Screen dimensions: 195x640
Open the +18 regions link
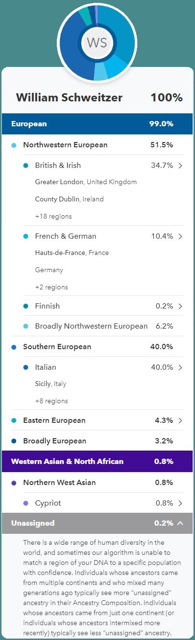(x=53, y=216)
